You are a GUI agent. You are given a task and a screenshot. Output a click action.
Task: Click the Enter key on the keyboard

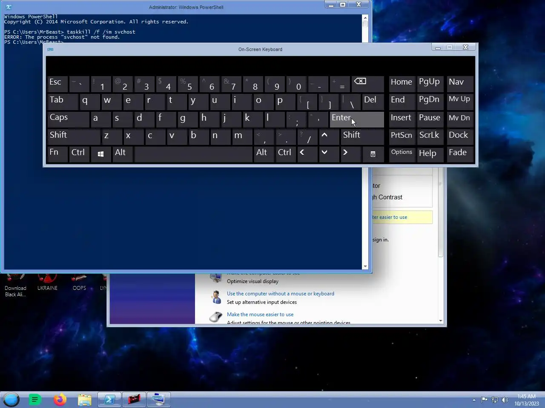coord(357,119)
